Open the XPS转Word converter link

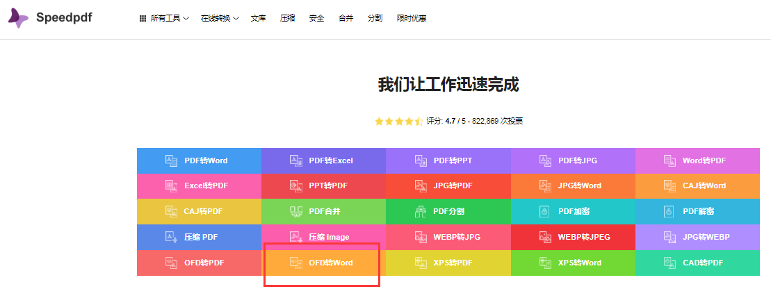click(x=573, y=263)
